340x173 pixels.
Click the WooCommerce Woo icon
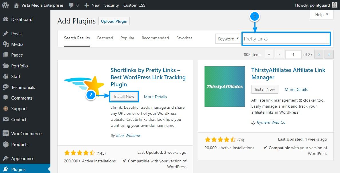(x=6, y=133)
